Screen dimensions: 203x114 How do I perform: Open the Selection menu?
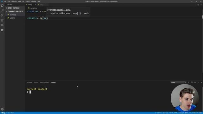click(x=14, y=1)
